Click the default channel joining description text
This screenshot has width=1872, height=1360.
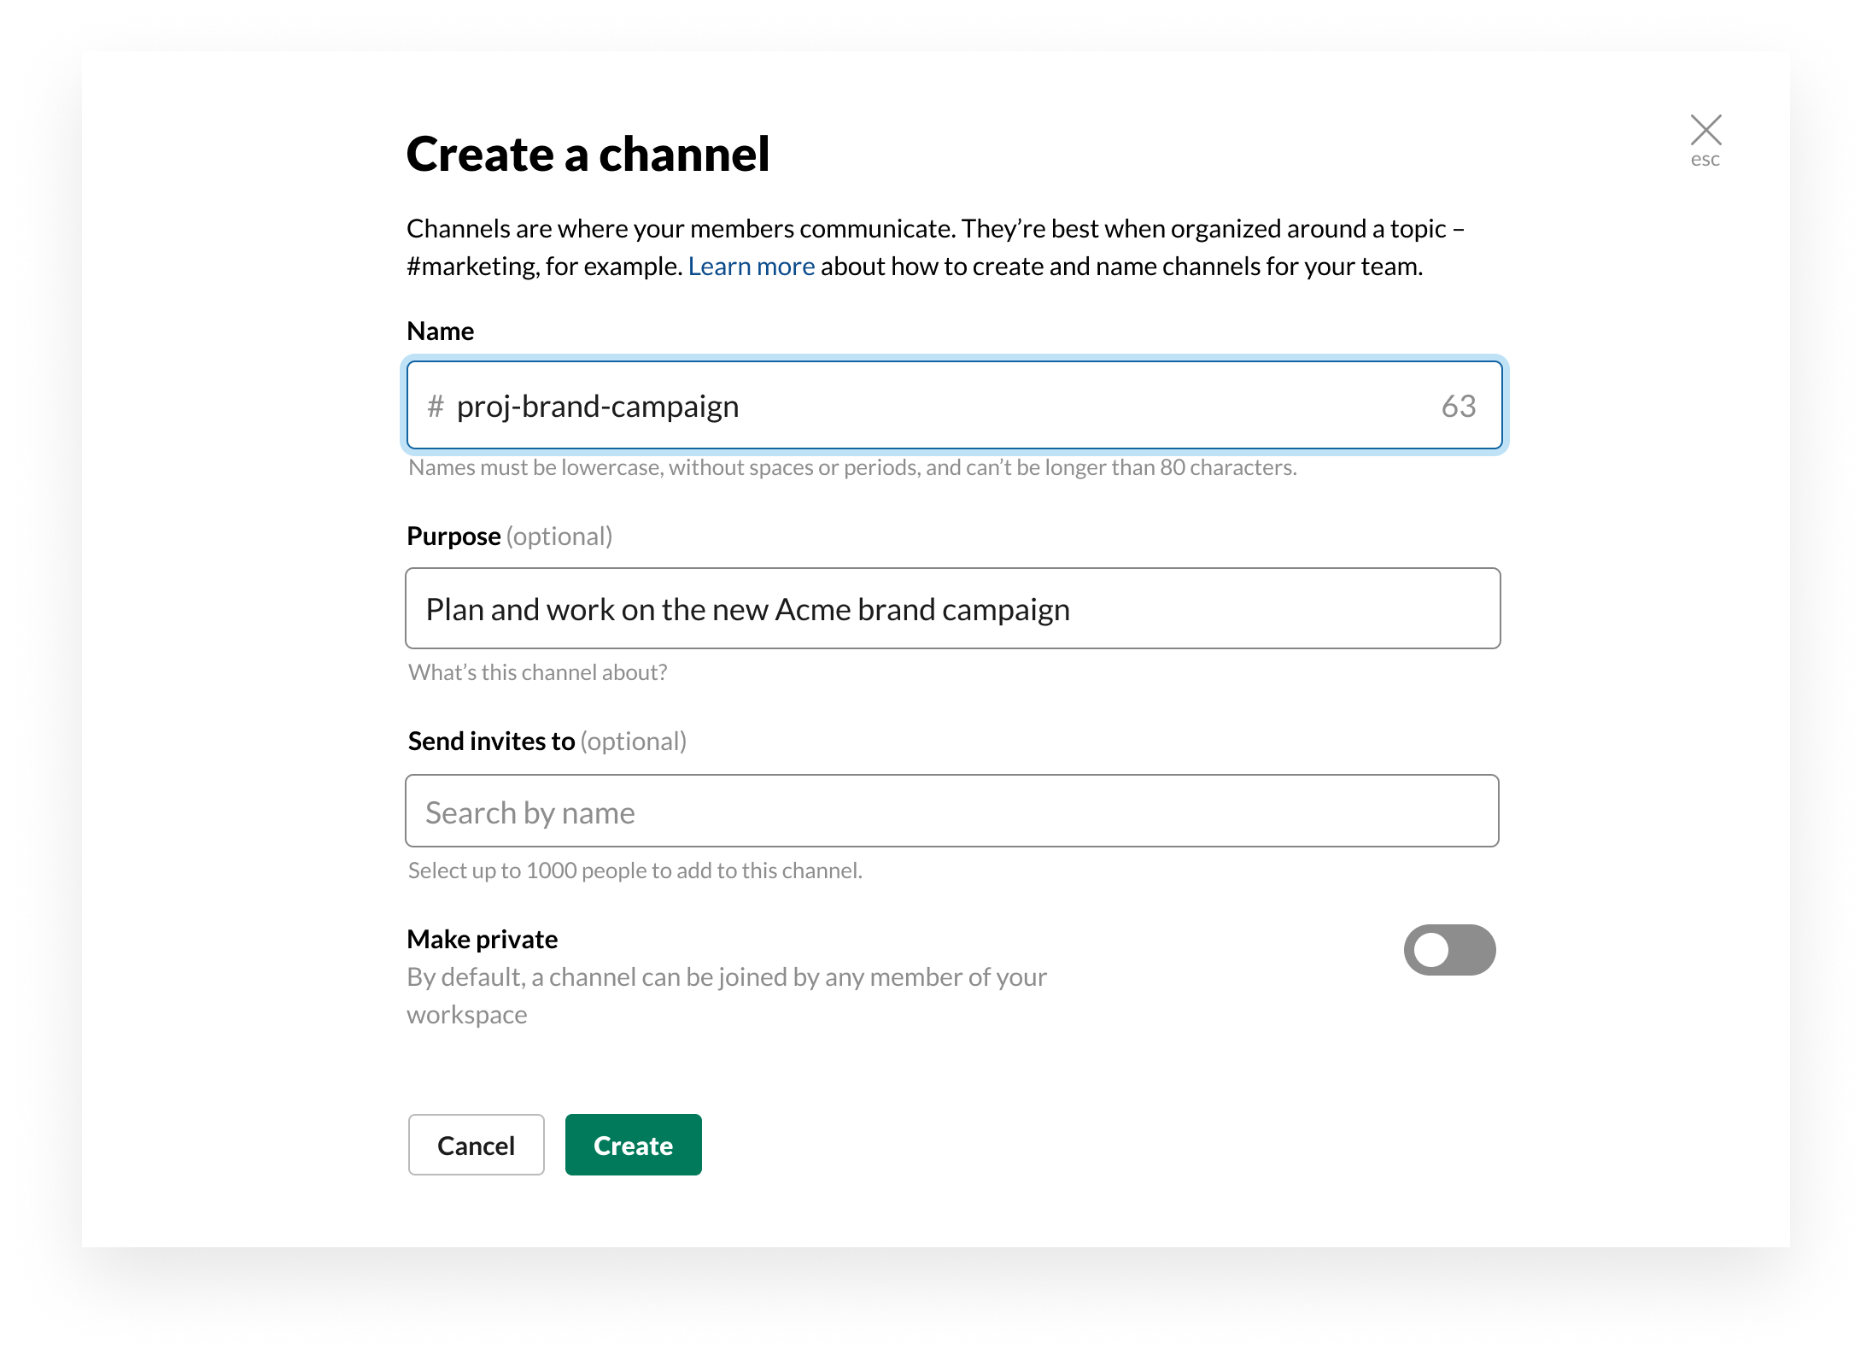click(x=726, y=977)
